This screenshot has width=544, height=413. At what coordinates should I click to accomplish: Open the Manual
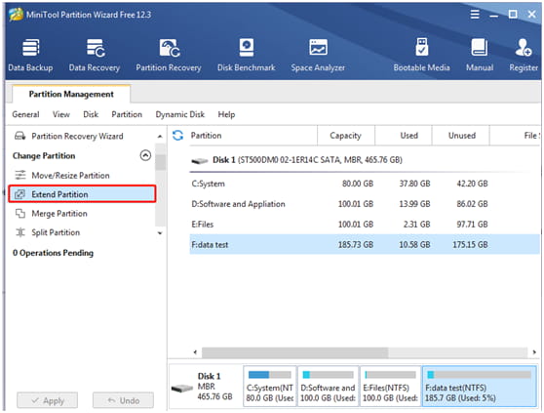pyautogui.click(x=480, y=56)
